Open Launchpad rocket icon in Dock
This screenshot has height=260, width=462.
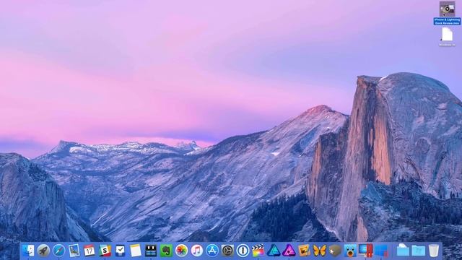point(43,251)
